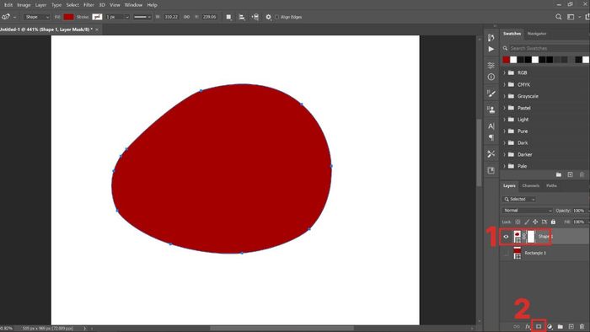Open the Window menu

click(133, 5)
